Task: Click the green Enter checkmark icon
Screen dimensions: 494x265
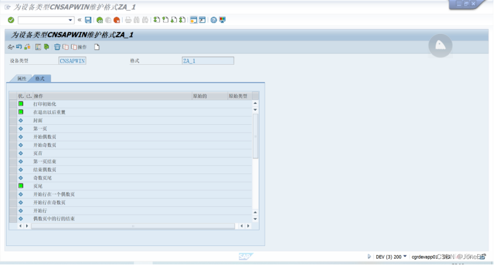Action: pos(11,20)
